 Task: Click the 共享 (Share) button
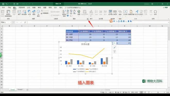point(165,8)
